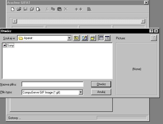Click Save all icon in Arachne GIFAT toolbar
This screenshot has width=163, height=124.
pos(32,9)
